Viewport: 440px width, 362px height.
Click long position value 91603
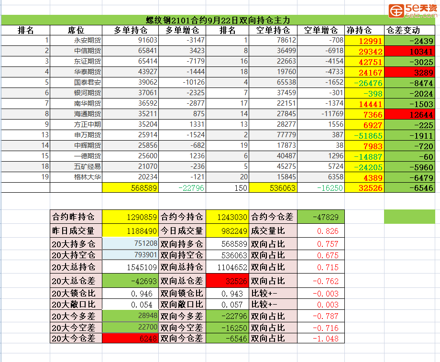[x=131, y=41]
